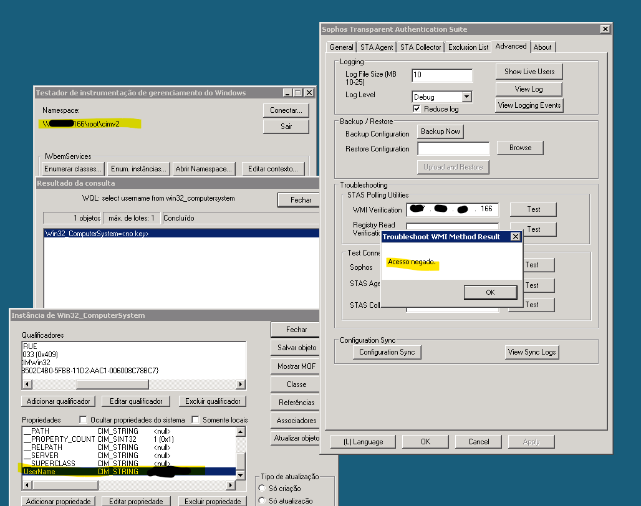641x506 pixels.
Task: Click the Sair button
Action: click(286, 126)
